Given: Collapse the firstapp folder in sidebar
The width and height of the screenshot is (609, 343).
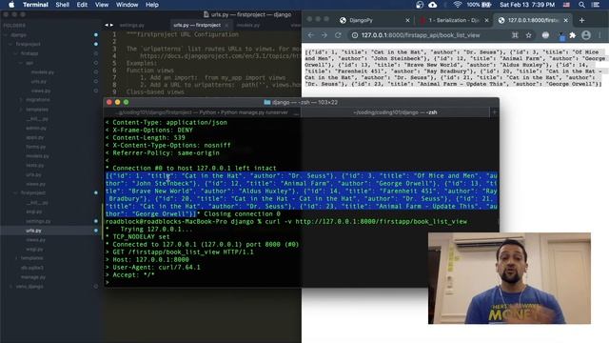Looking at the screenshot, I should tap(16, 53).
